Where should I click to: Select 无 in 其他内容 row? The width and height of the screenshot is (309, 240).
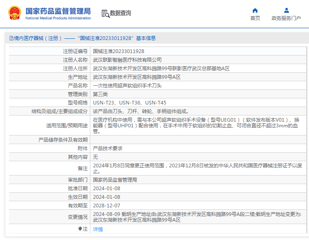point(95,157)
